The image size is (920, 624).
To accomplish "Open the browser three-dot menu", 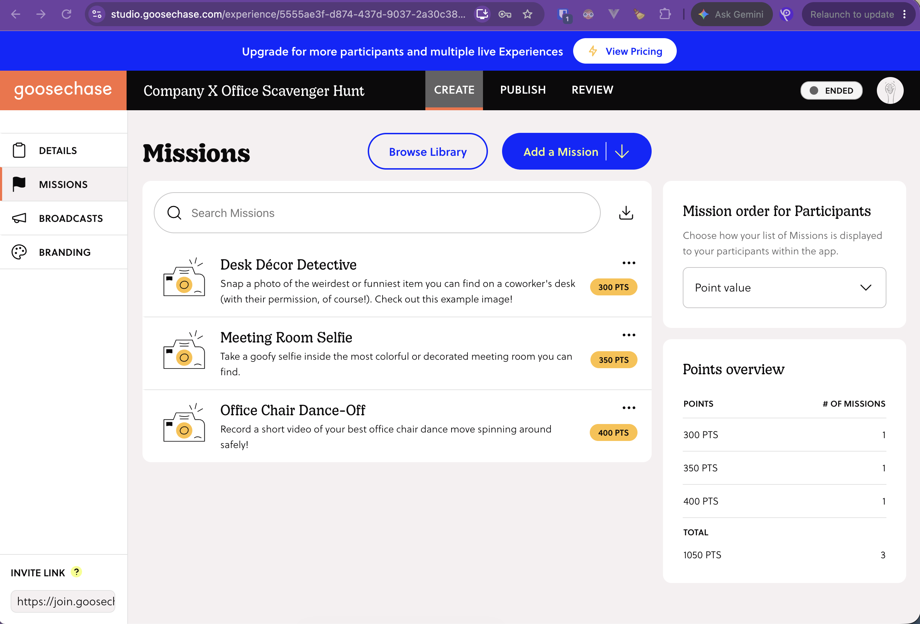I will point(904,14).
